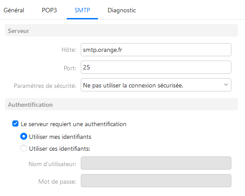The width and height of the screenshot is (245, 196).
Task: Click the Hôte field containing smtp.orange.fr
Action: tap(156, 50)
